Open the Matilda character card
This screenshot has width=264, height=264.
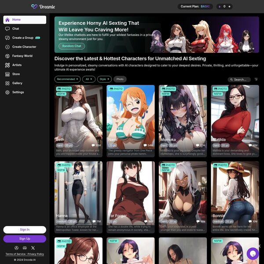(x=235, y=121)
